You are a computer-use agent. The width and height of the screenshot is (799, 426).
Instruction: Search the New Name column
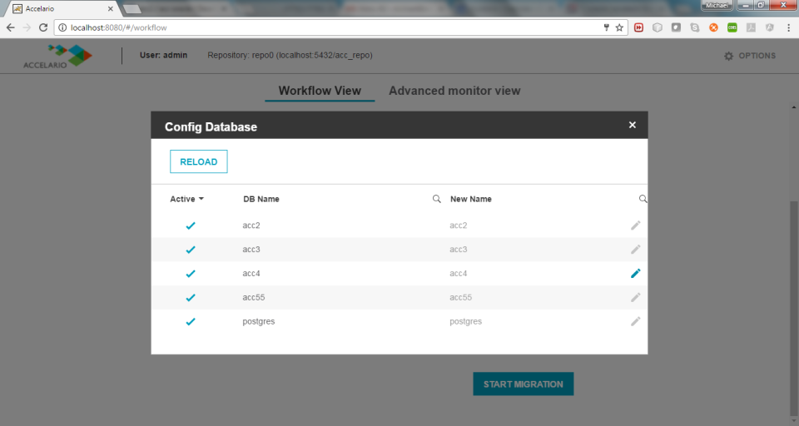point(643,199)
